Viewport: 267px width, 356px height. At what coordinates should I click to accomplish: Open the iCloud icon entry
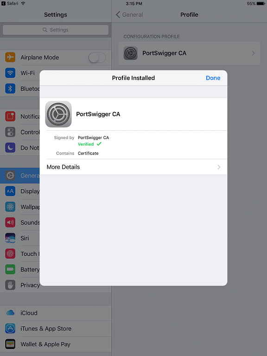10,313
